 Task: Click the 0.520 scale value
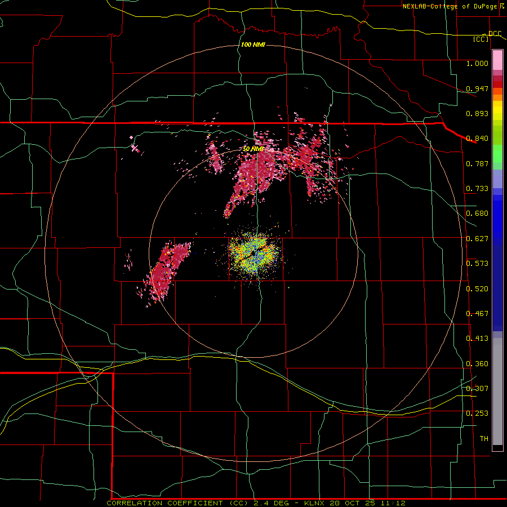477,289
